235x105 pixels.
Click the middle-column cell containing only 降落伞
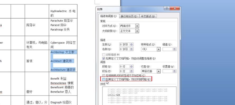pos(37,27)
